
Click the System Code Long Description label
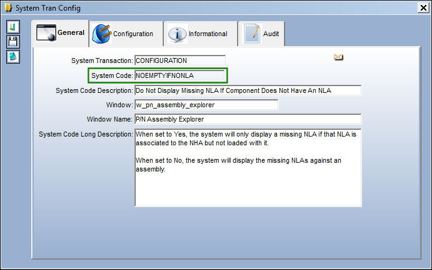(x=86, y=134)
